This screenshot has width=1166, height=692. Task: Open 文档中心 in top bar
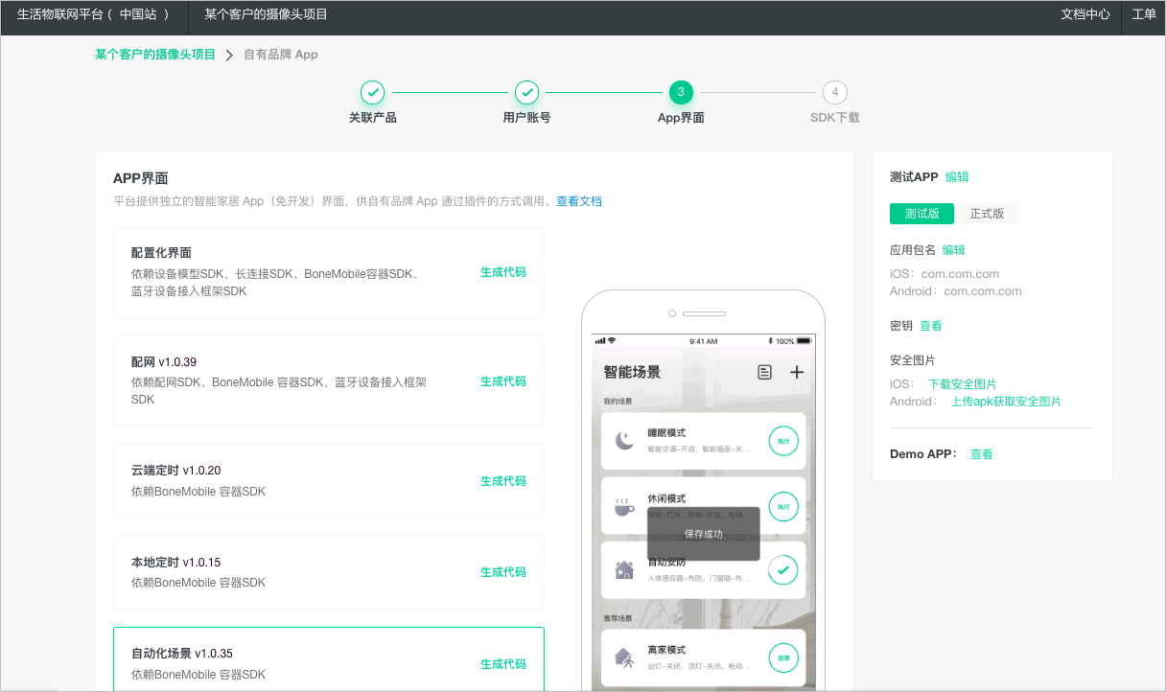(x=1085, y=14)
